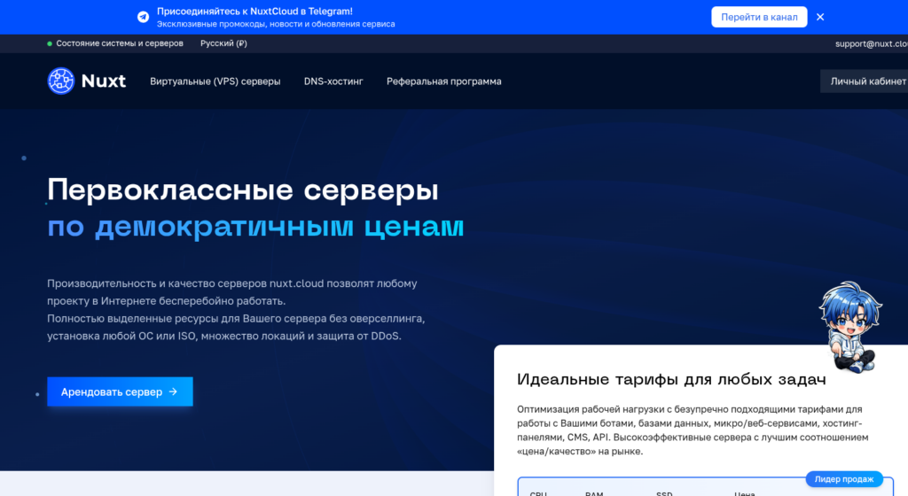
Task: Open the Состояние системы и серверов link
Action: 120,43
